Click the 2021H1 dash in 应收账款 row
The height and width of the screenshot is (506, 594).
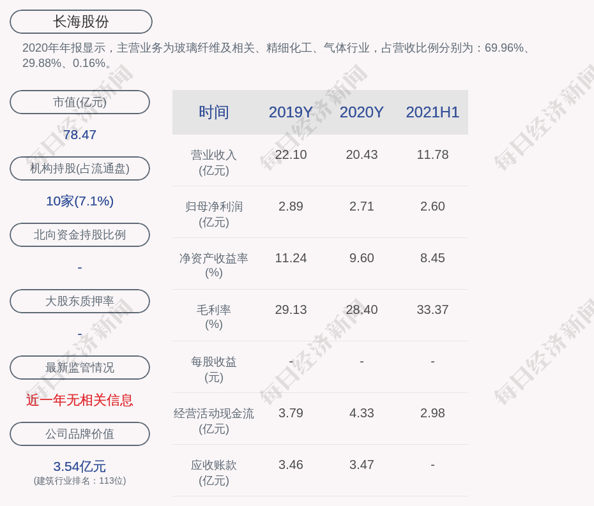[432, 465]
